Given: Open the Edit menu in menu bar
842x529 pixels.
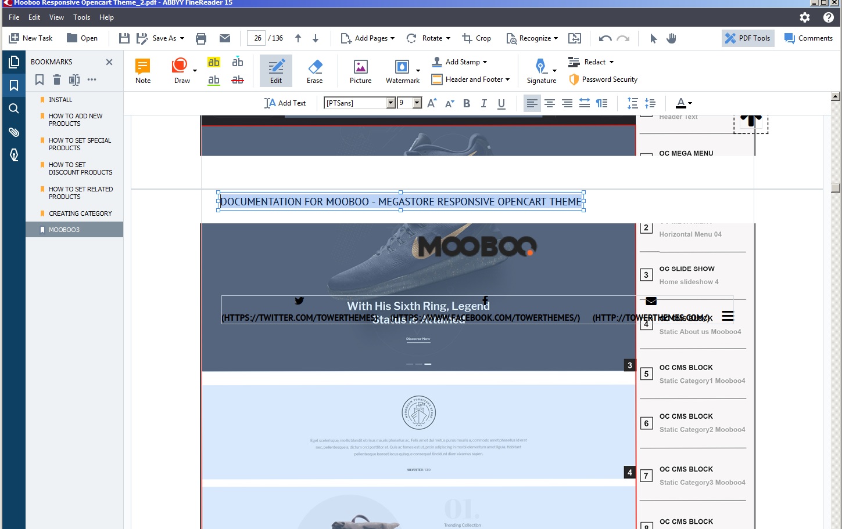Looking at the screenshot, I should 34,17.
